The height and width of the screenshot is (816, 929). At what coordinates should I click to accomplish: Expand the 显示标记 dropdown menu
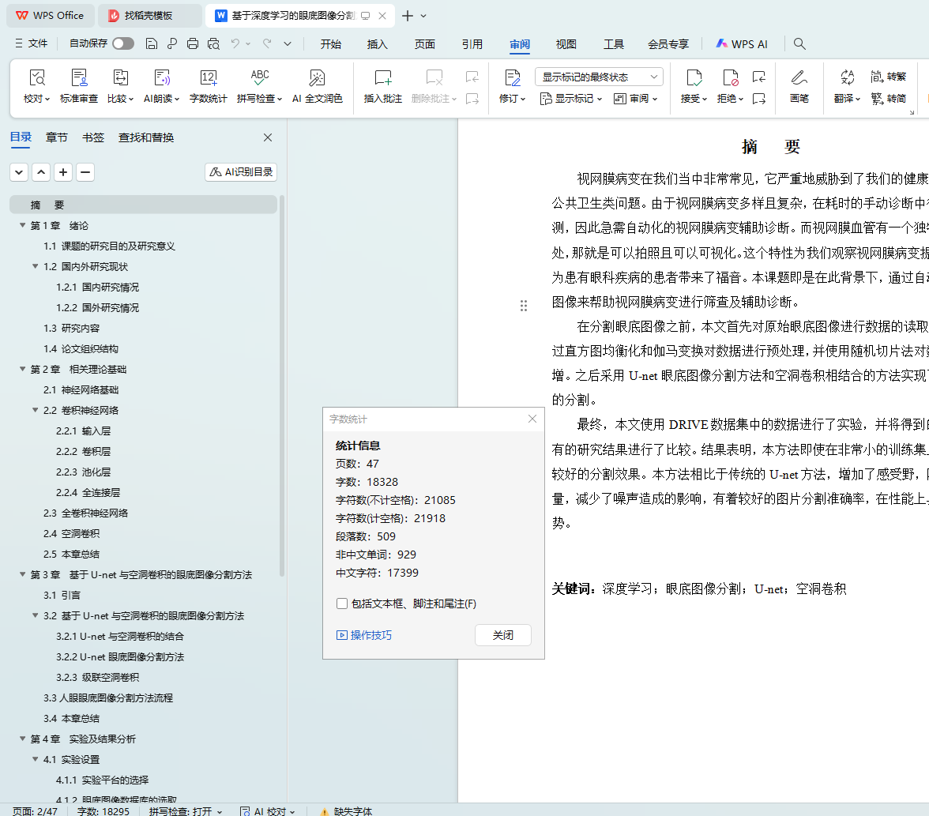click(571, 99)
